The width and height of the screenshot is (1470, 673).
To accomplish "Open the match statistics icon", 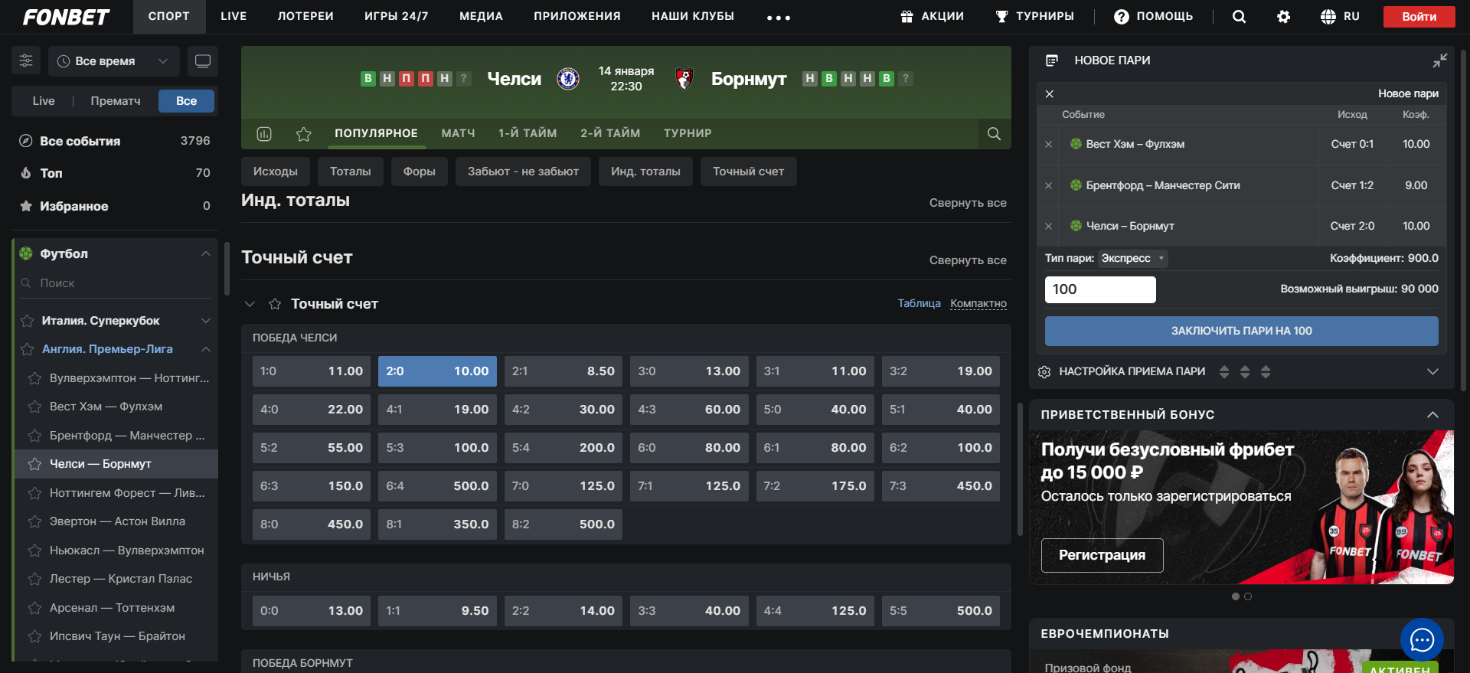I will tap(264, 134).
